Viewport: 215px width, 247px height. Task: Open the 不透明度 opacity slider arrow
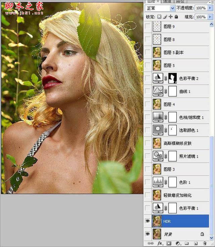[x=210, y=8]
